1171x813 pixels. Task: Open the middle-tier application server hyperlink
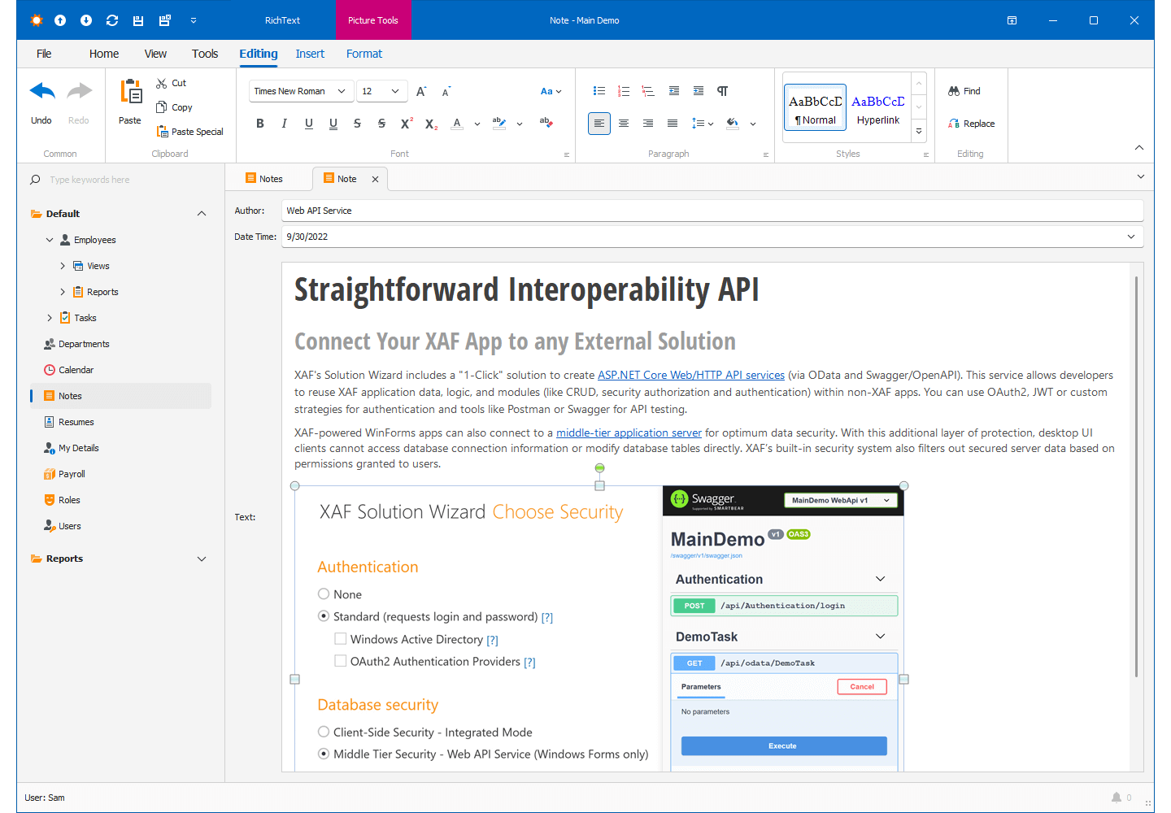tap(629, 433)
